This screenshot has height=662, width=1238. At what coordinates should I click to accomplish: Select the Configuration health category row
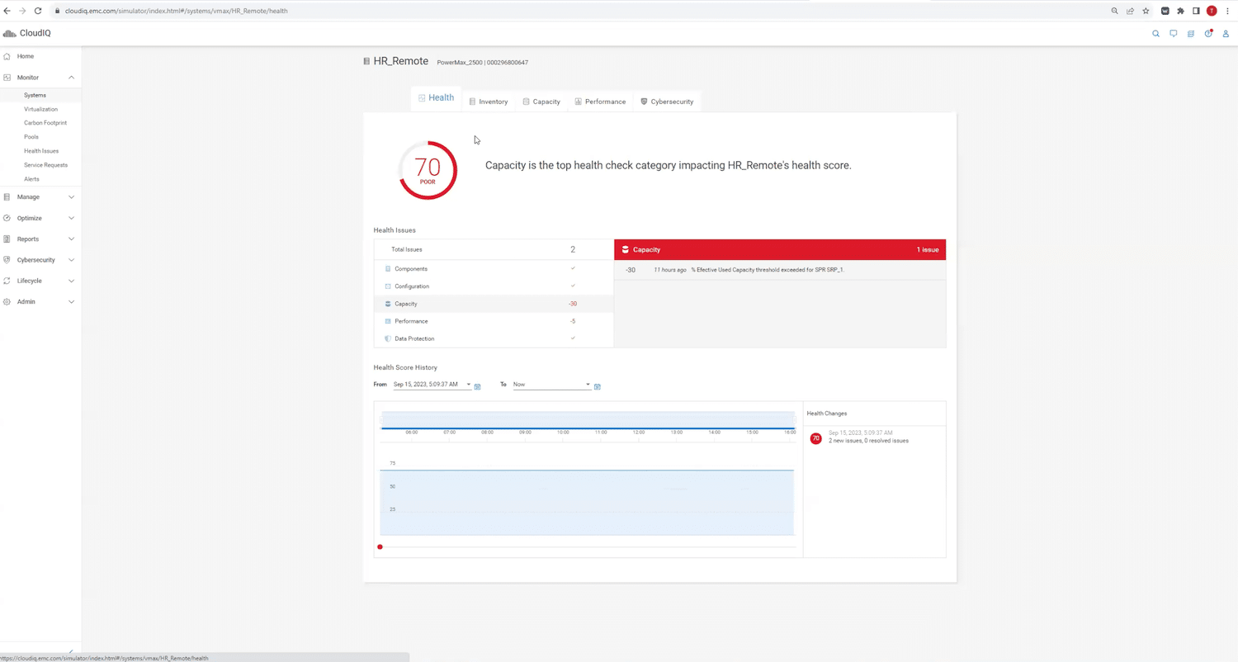494,286
